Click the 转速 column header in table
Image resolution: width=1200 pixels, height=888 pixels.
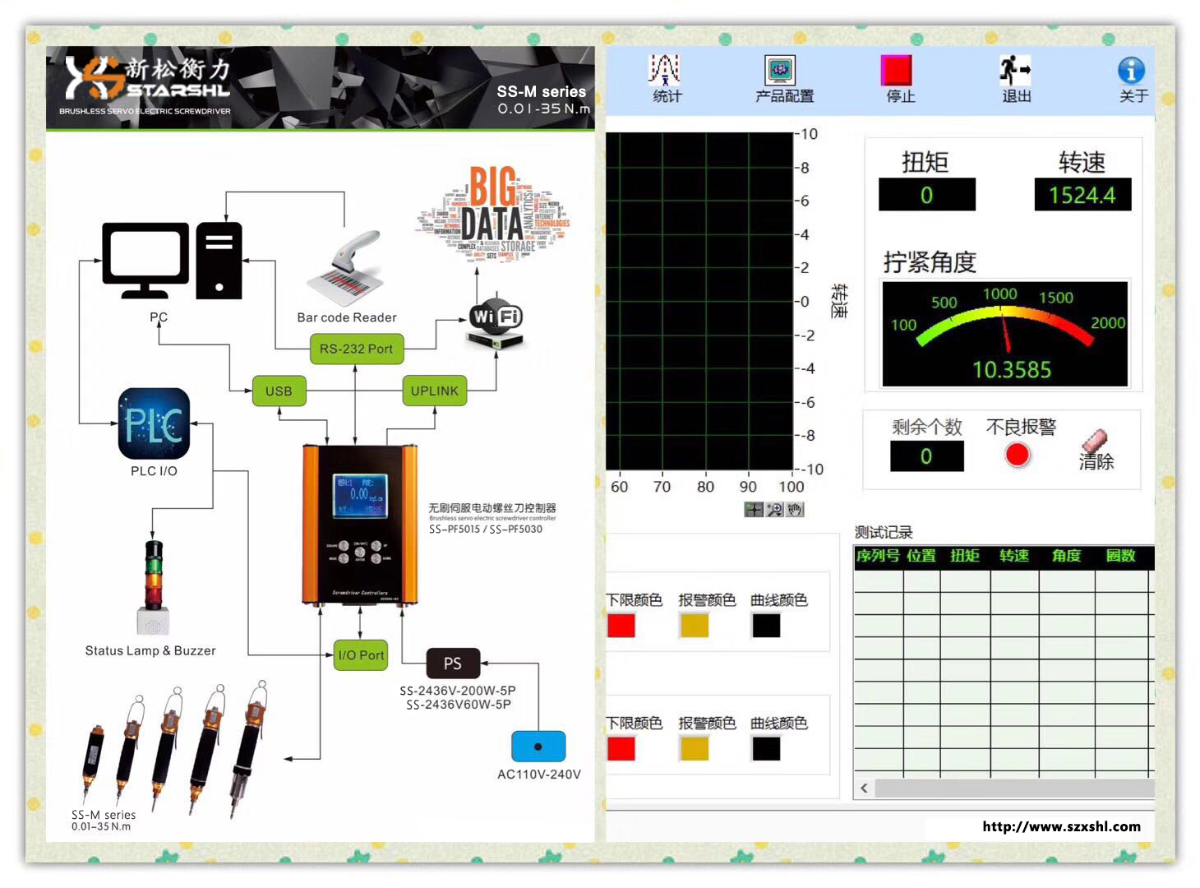point(1014,556)
